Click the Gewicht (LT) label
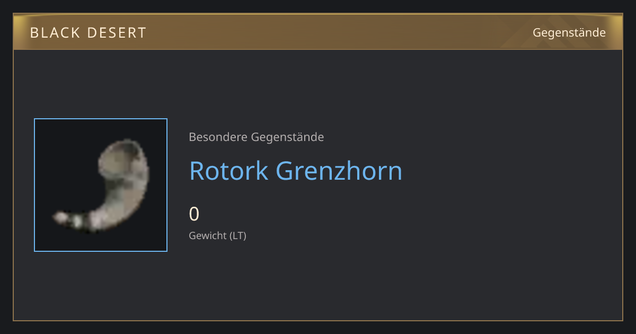This screenshot has height=334, width=636. (x=218, y=235)
